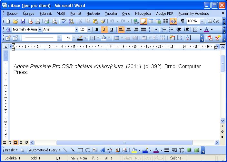Save the document with the floppy icon

pyautogui.click(x=23, y=21)
